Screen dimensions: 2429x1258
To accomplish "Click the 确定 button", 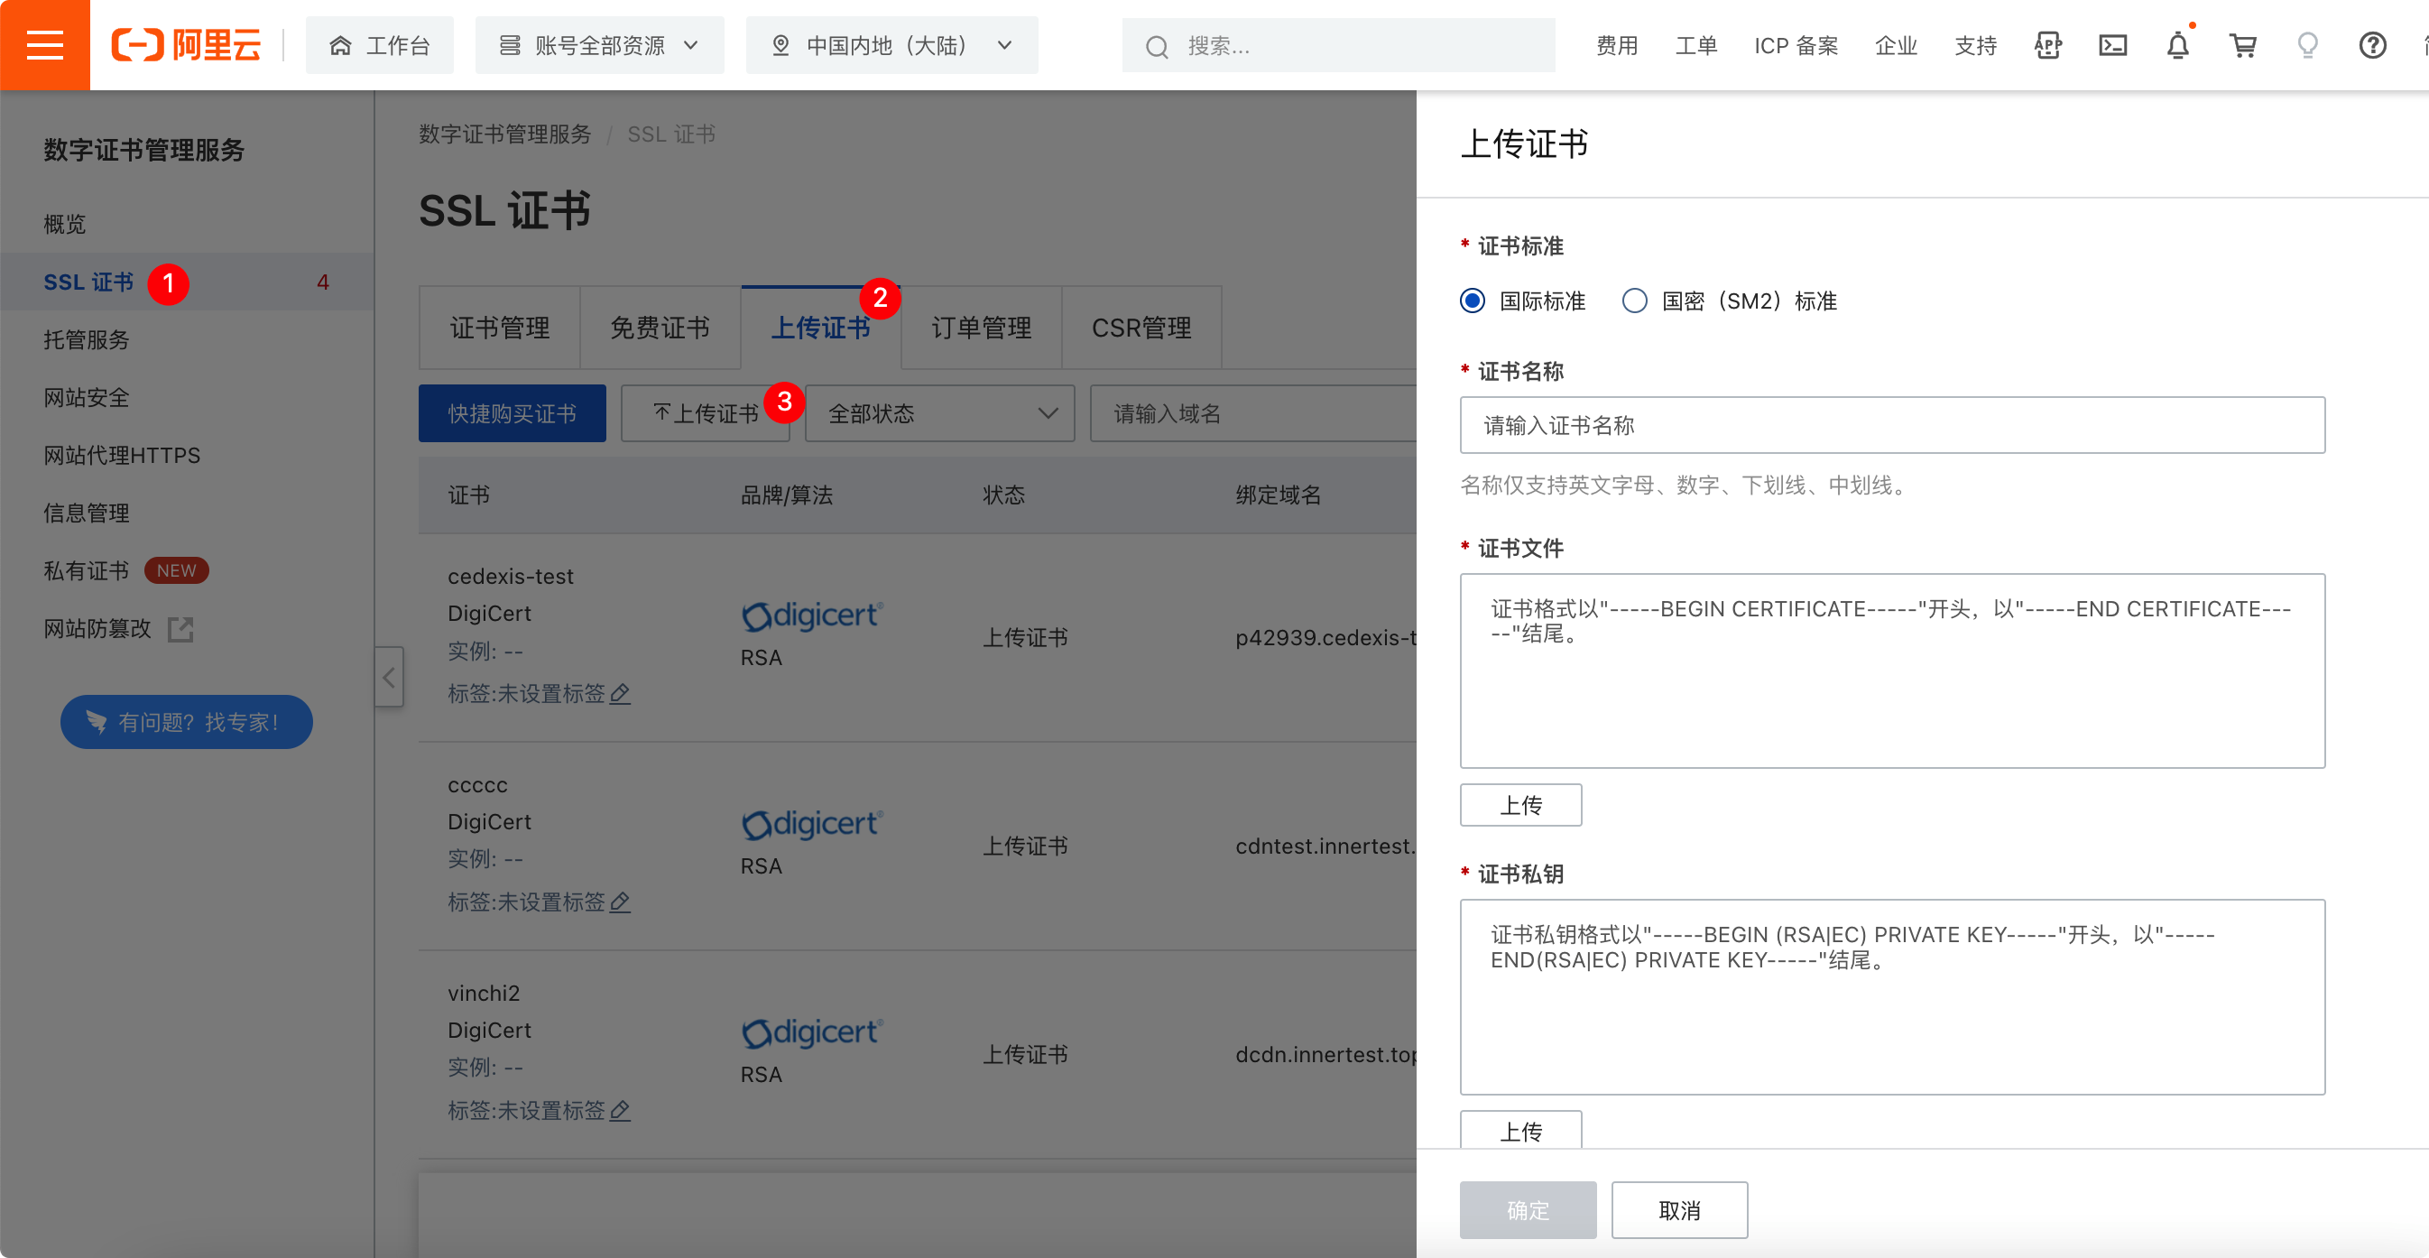I will 1528,1210.
